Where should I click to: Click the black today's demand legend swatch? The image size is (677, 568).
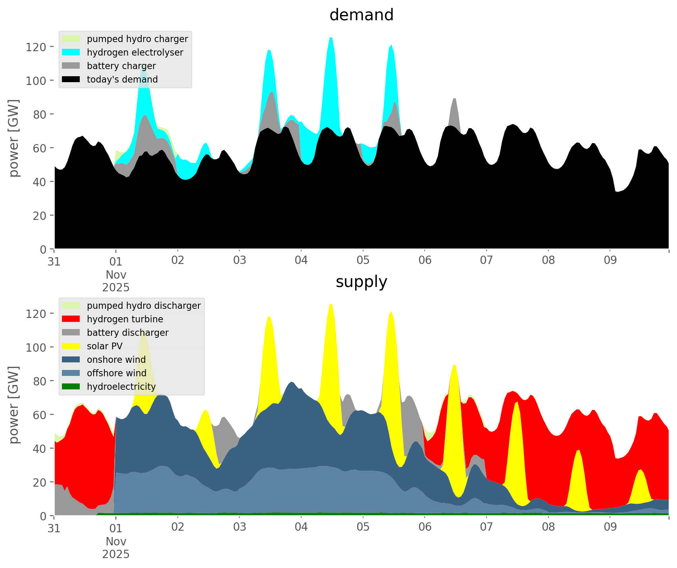pyautogui.click(x=71, y=79)
